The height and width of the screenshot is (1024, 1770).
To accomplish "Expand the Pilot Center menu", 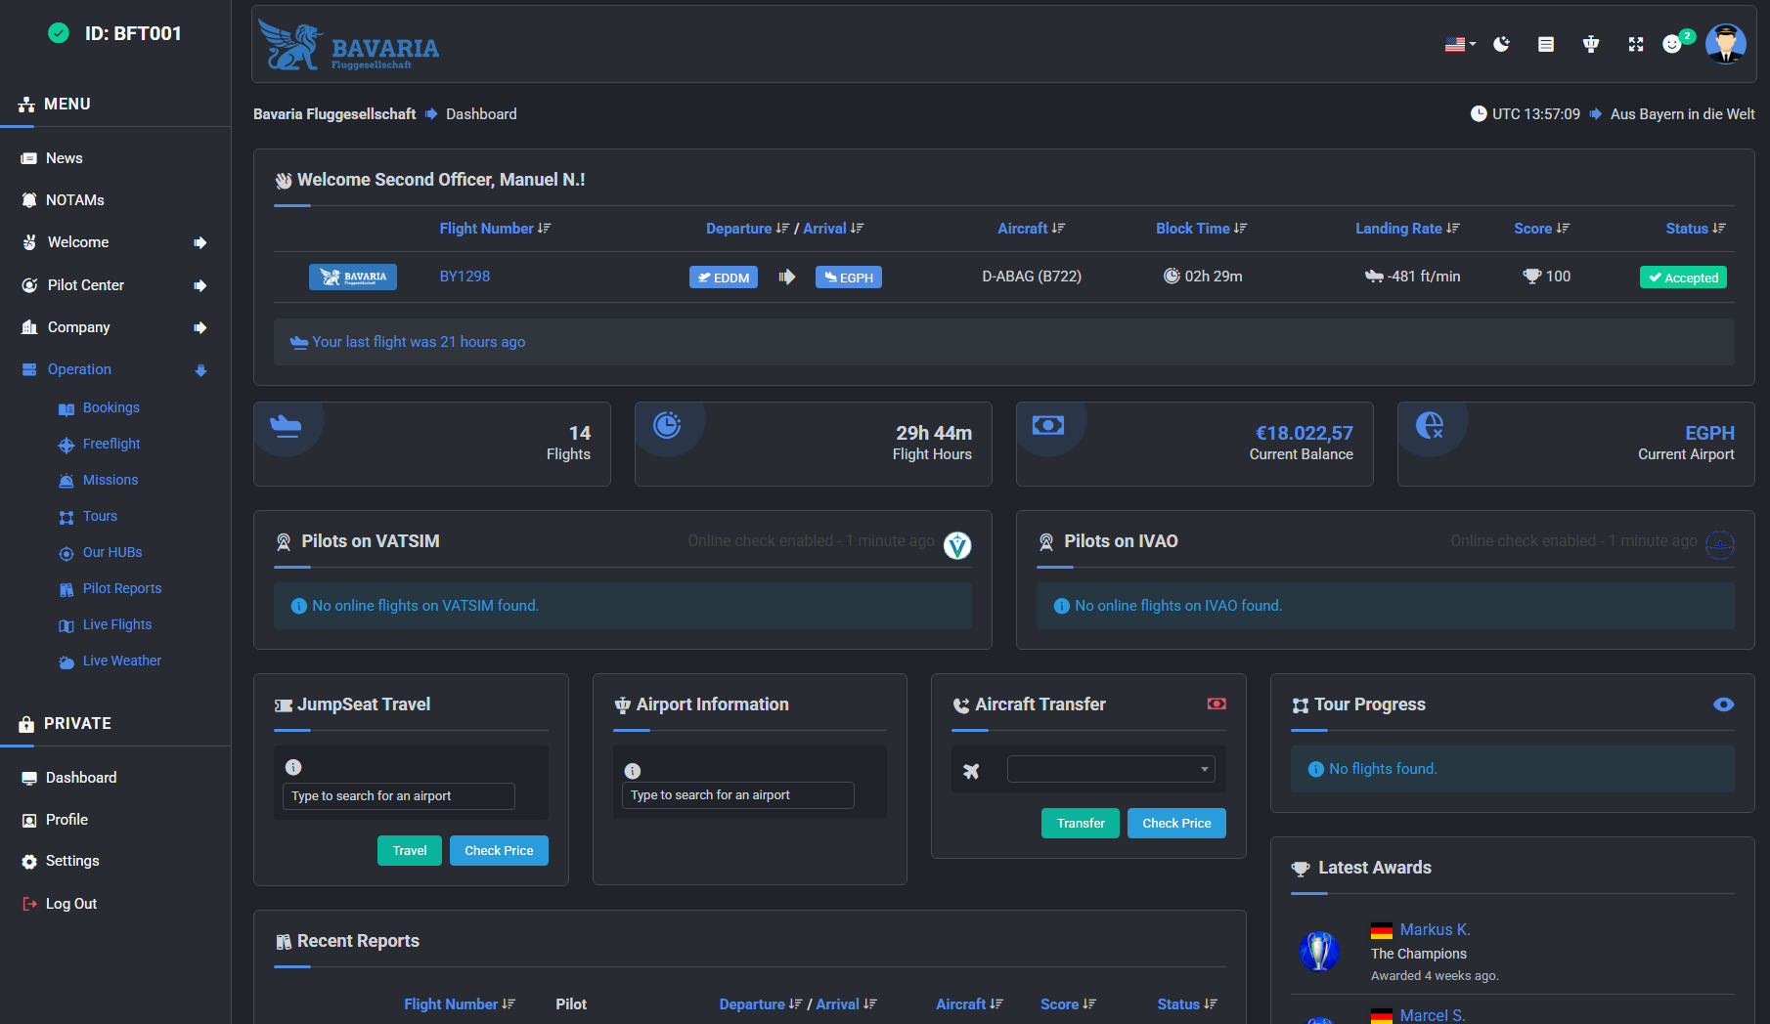I will pos(115,285).
